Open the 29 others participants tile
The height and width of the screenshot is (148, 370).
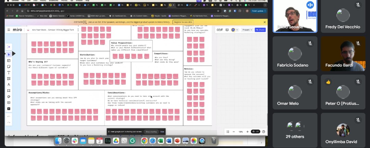click(295, 130)
